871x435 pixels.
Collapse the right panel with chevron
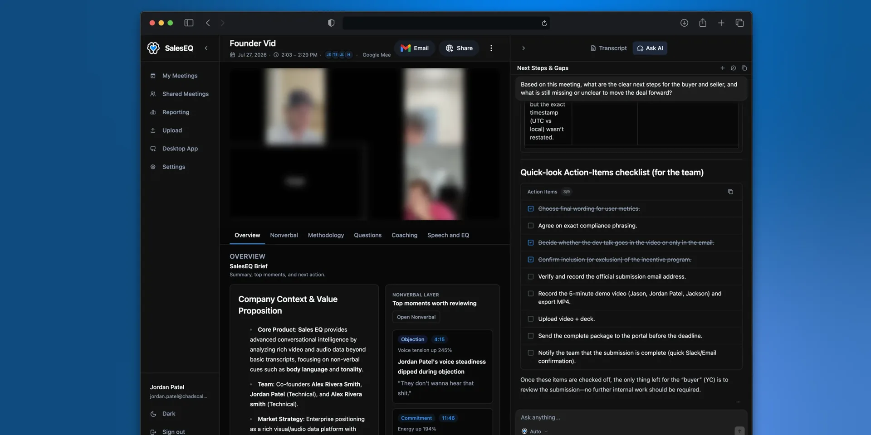(x=523, y=48)
